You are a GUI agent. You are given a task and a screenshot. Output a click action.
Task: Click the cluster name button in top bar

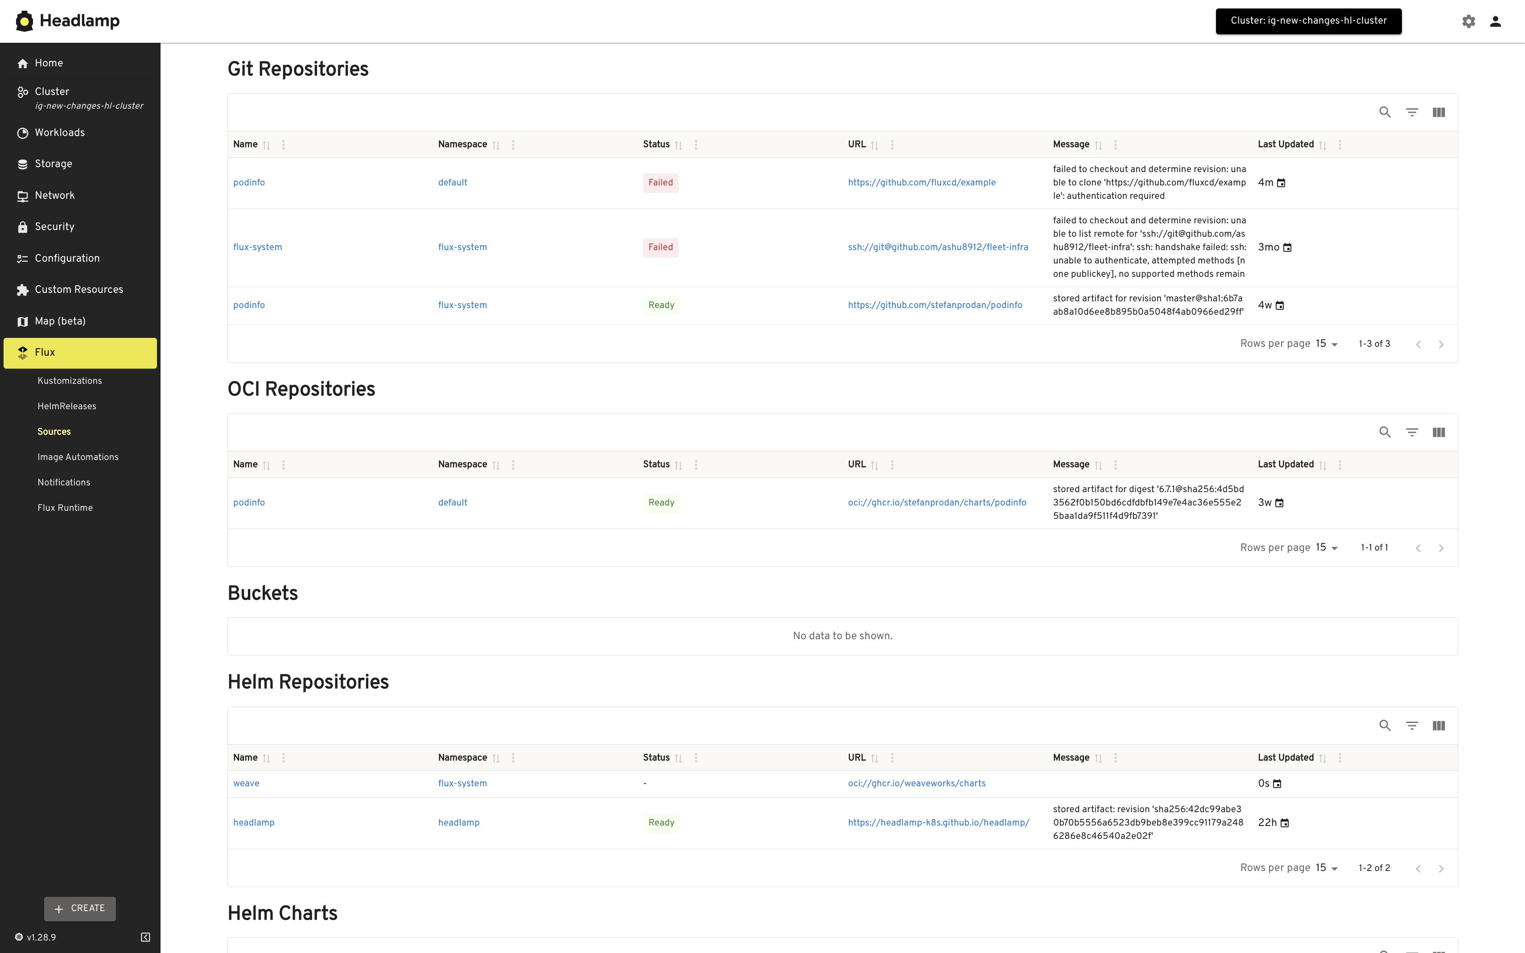click(1308, 21)
